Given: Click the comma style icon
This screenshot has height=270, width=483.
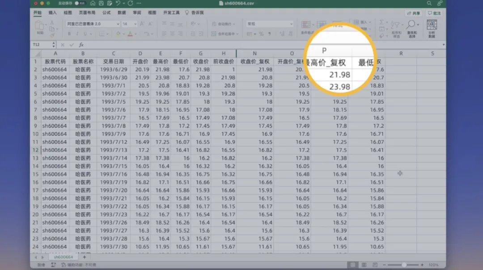Looking at the screenshot, I should (x=270, y=34).
